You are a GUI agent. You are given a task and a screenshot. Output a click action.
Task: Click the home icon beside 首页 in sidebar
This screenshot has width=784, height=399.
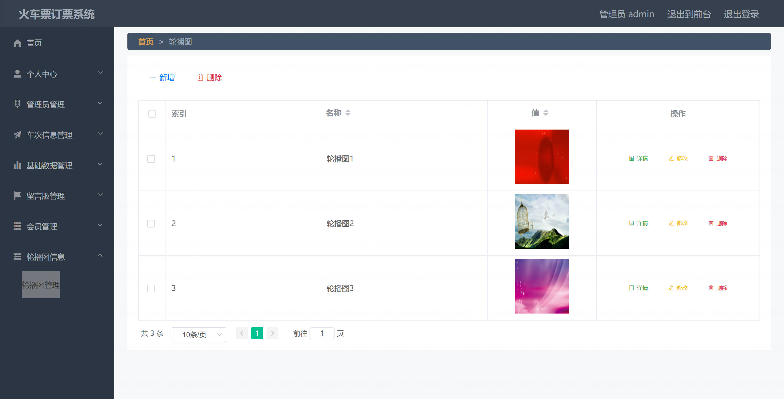[17, 43]
